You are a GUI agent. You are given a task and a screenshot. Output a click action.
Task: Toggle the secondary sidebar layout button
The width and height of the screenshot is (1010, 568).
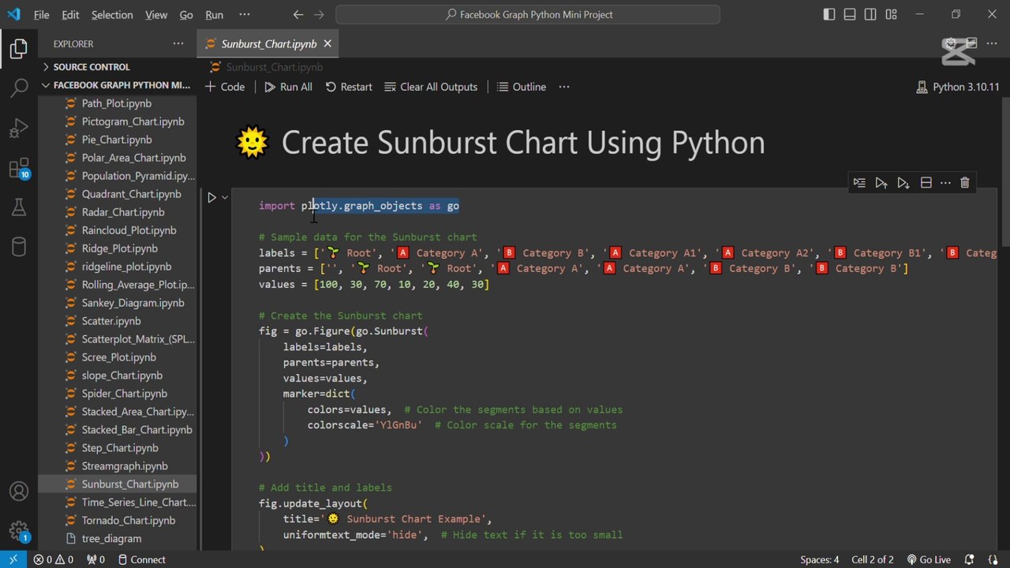pos(870,14)
